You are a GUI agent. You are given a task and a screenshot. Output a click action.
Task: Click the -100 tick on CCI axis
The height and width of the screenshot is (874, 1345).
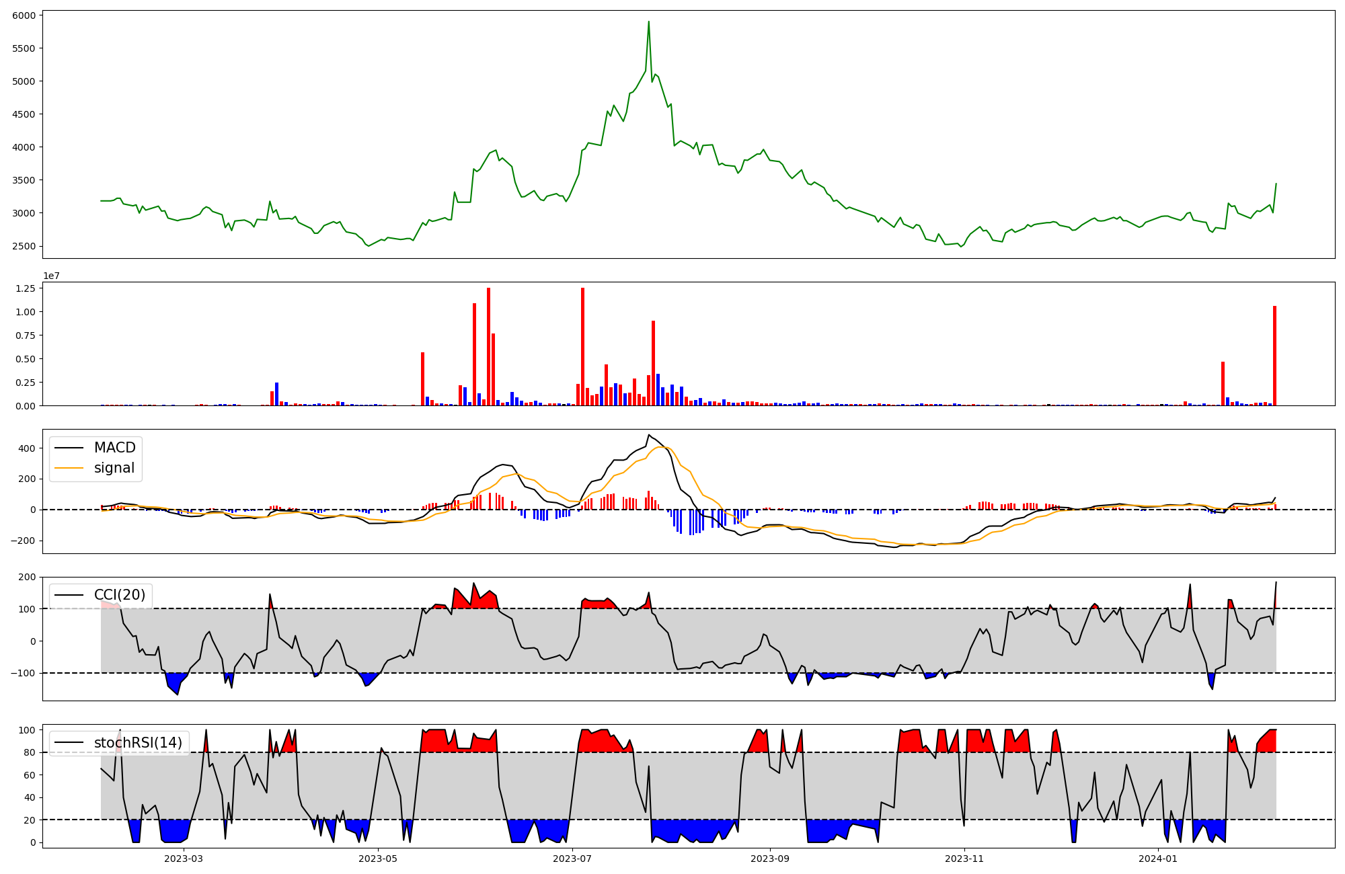[x=24, y=673]
